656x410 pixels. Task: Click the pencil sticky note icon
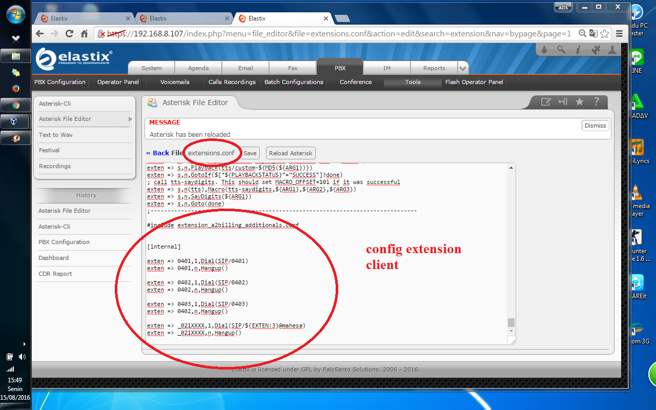(x=546, y=102)
